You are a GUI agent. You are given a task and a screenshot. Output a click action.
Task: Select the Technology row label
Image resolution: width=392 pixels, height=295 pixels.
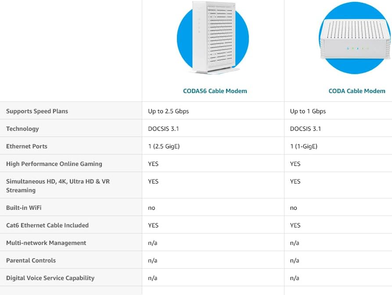click(22, 129)
